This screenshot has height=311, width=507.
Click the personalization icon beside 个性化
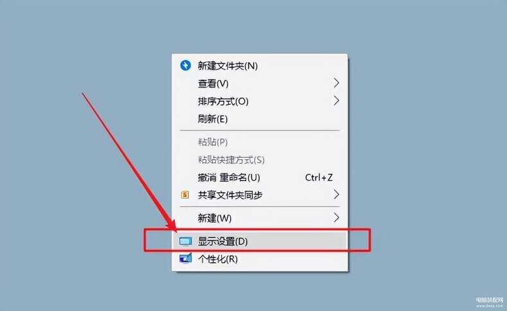[x=186, y=258]
